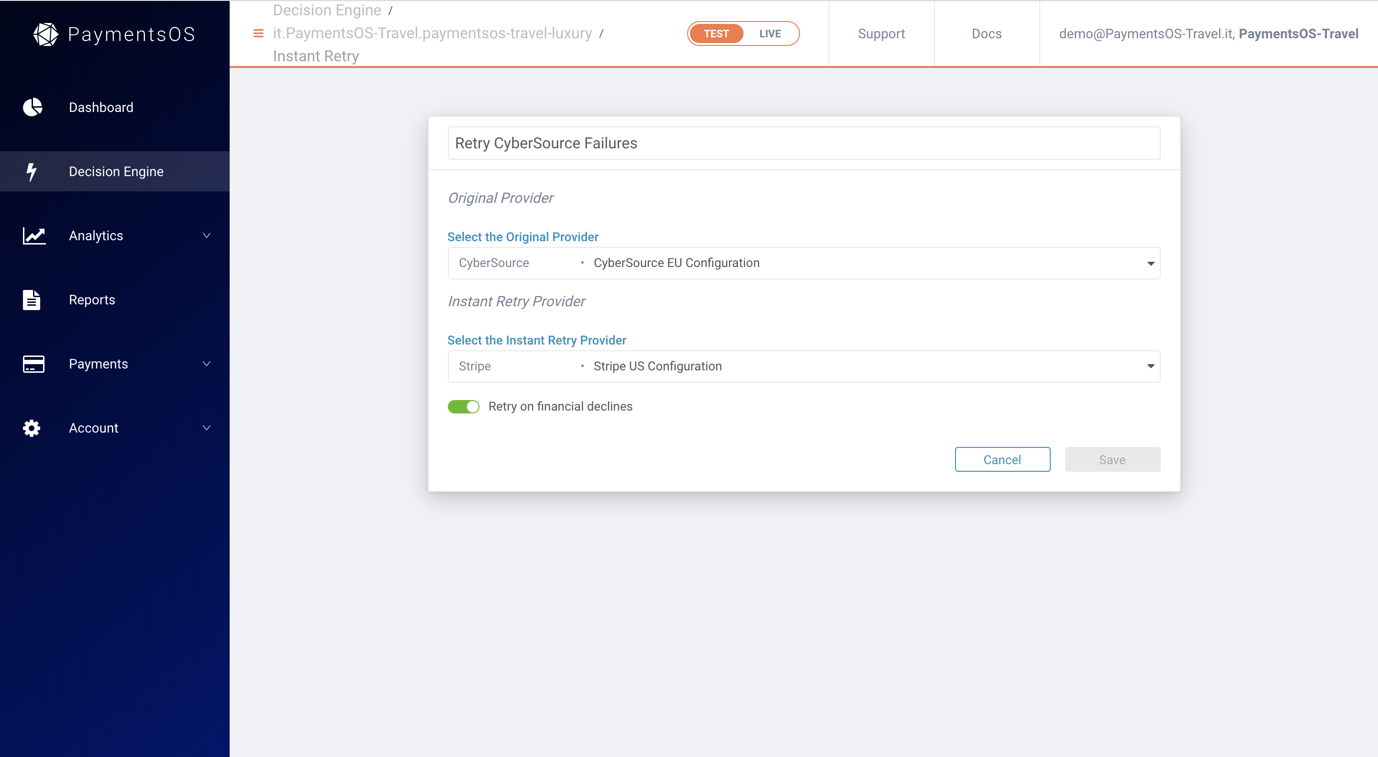Click the PaymentsOS-Travel account name

tap(1298, 33)
